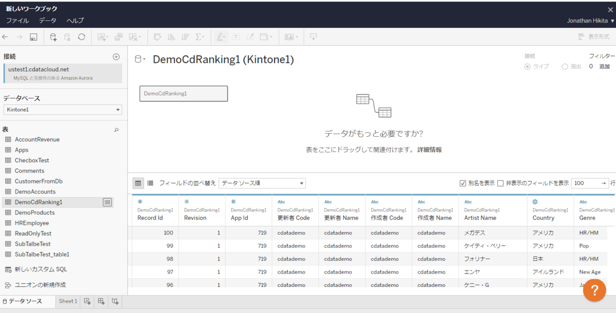Click the data source refresh icon
The height and width of the screenshot is (313, 616).
[82, 36]
